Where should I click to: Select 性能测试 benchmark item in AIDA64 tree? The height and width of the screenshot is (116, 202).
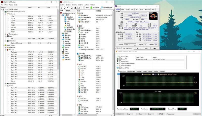pyautogui.click(x=66, y=60)
